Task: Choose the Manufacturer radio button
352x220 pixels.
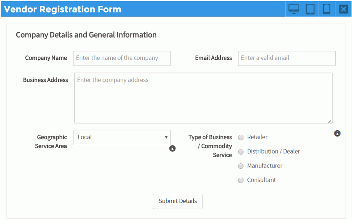Action: pyautogui.click(x=241, y=166)
